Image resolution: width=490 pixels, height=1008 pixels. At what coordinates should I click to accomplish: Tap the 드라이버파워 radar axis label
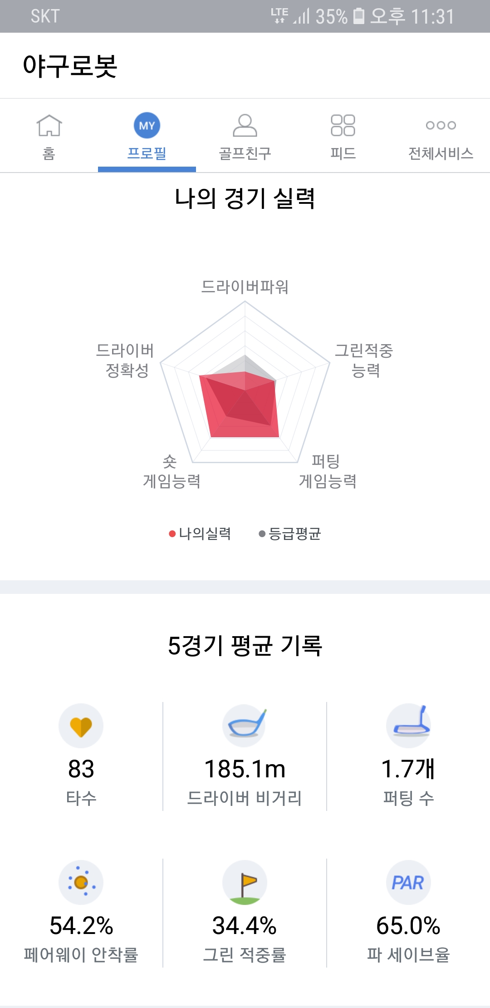(x=245, y=287)
